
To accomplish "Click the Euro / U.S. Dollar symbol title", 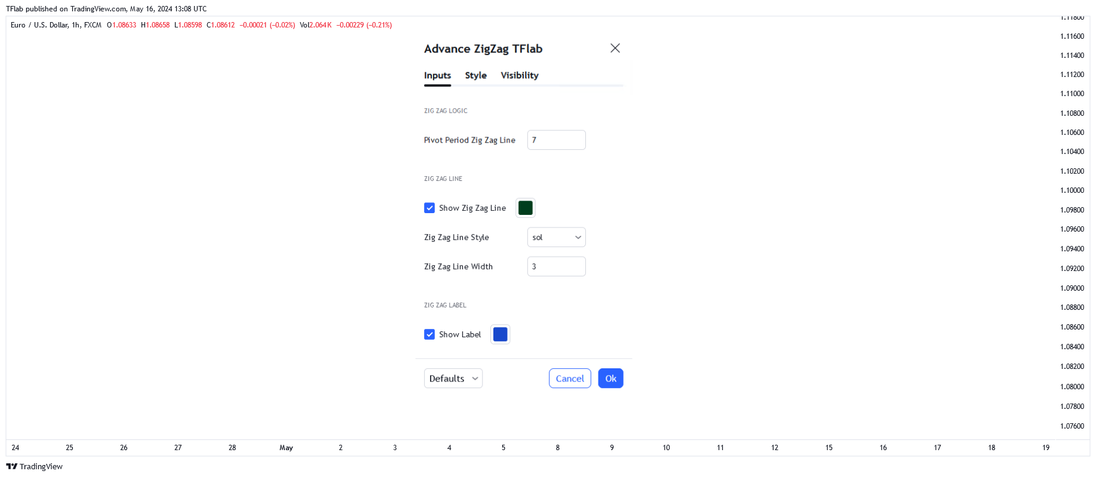I will coord(56,25).
